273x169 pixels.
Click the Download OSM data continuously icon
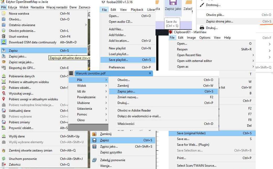click(4, 42)
